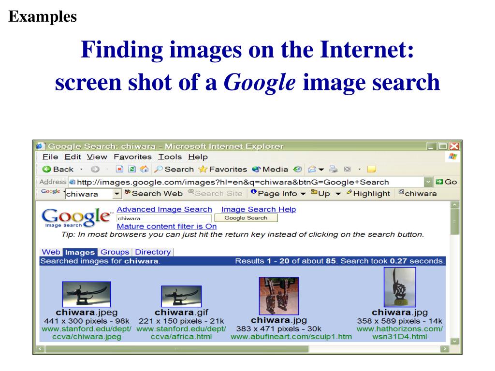
Task: Switch to the Groups tab
Action: (x=115, y=252)
